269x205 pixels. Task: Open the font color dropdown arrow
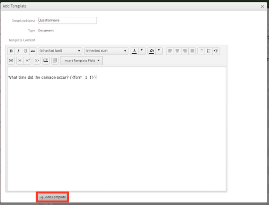pos(142,51)
